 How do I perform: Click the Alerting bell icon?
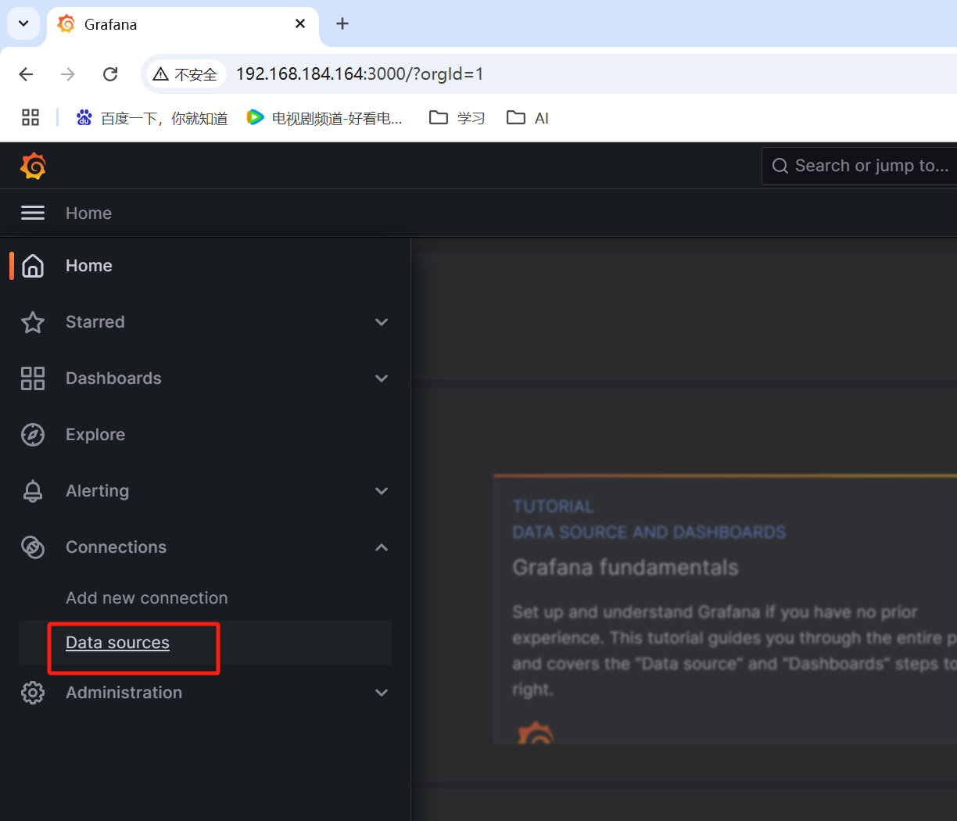33,491
